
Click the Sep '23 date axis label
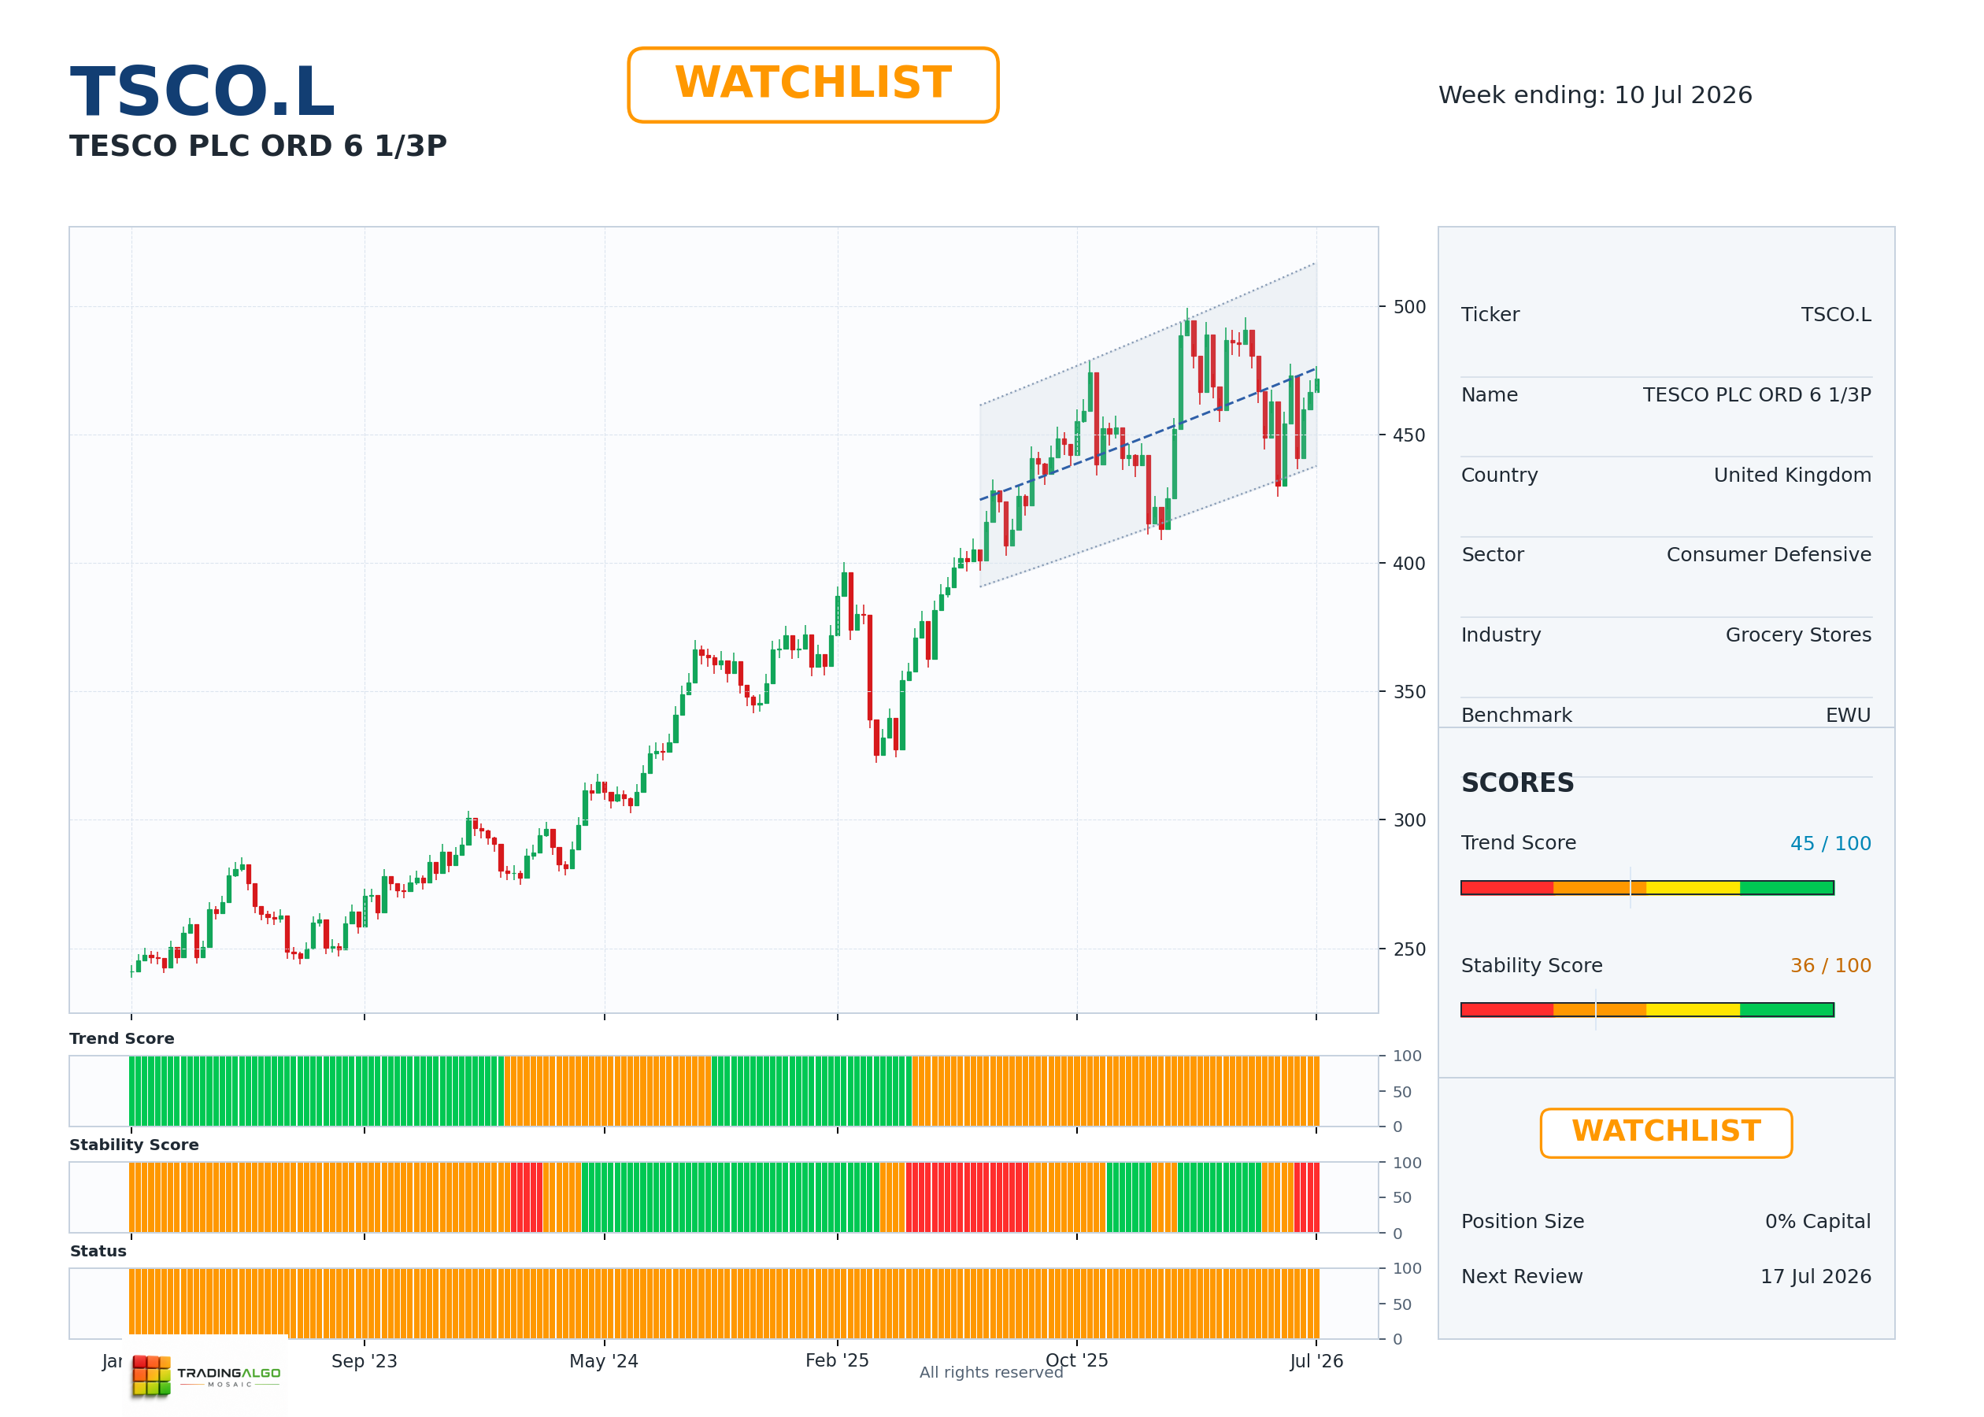(x=364, y=1361)
